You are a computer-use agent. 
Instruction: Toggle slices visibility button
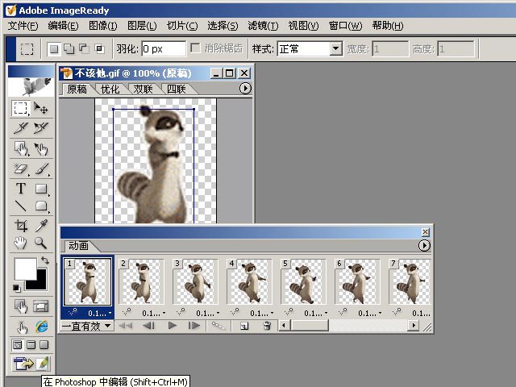pyautogui.click(x=41, y=306)
